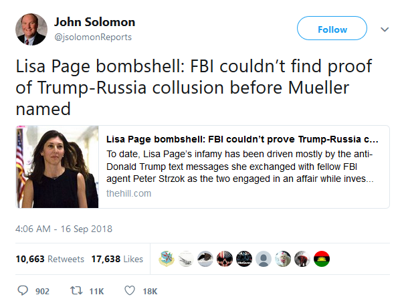Follow John Solomon
Viewport: 406px width, 305px height.
tap(332, 28)
